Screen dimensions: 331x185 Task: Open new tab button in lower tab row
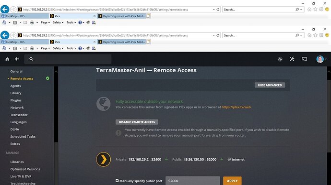pos(148,42)
